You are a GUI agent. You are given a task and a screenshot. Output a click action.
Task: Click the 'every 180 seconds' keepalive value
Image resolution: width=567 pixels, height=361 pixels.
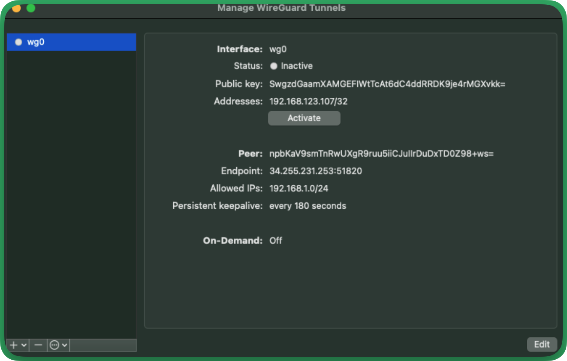[x=308, y=206]
